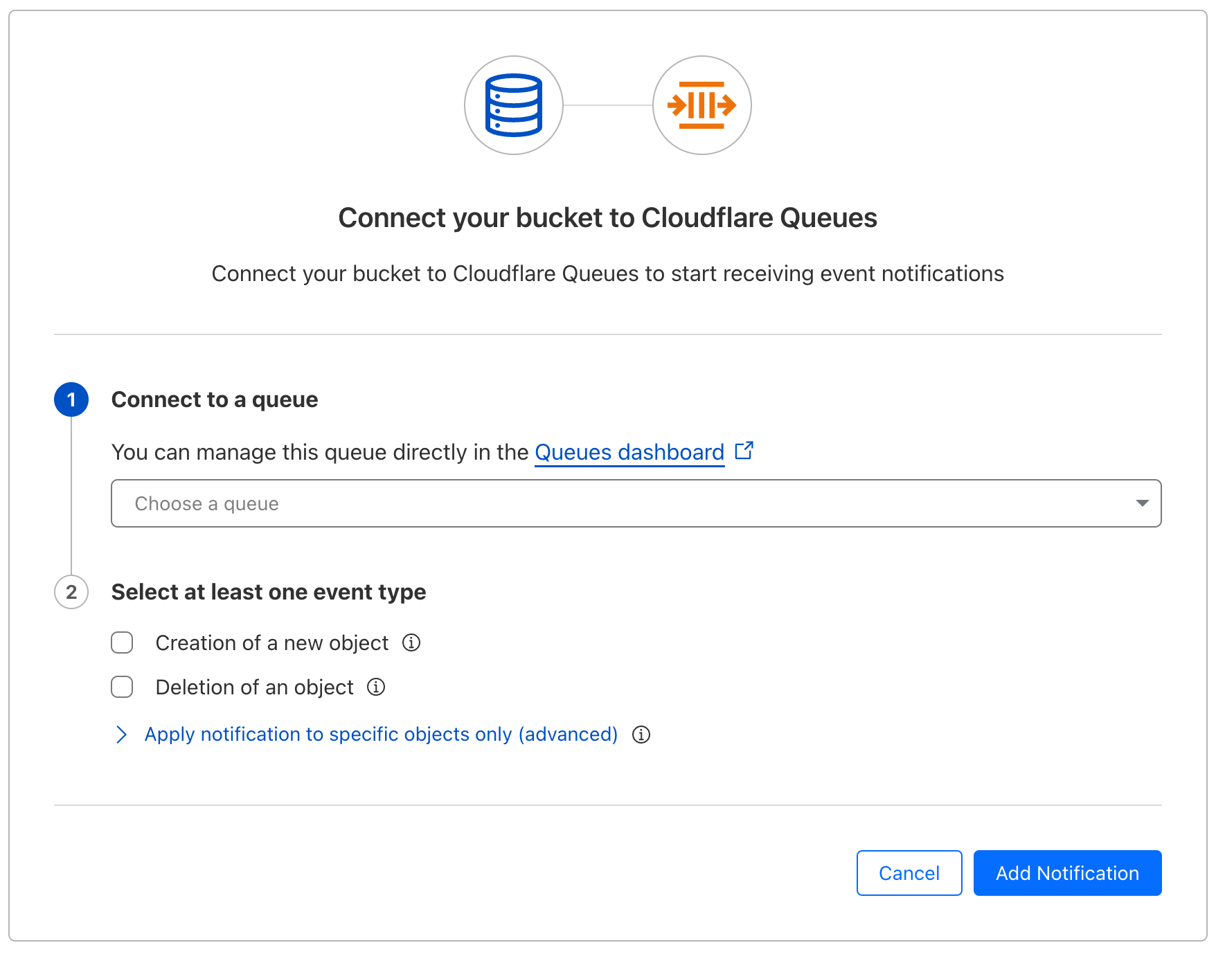
Task: Show info for Creation of a new object
Action: [x=411, y=643]
